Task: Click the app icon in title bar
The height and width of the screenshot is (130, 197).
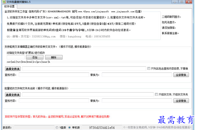Action: pos(4,2)
